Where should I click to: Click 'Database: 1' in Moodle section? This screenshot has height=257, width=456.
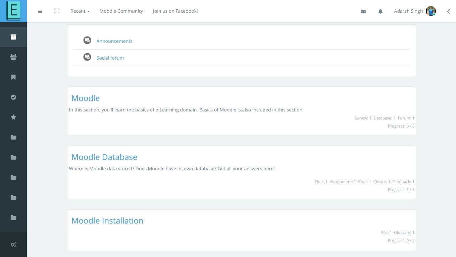click(x=385, y=118)
